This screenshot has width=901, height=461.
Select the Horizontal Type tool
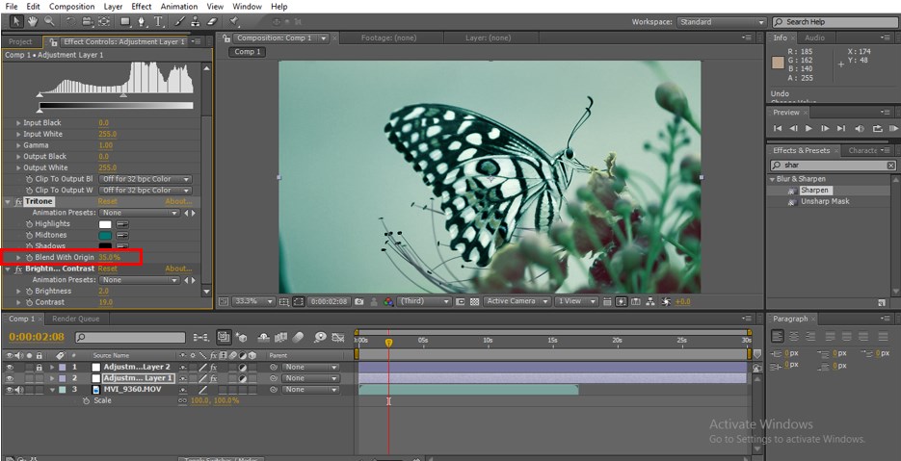[x=159, y=21]
